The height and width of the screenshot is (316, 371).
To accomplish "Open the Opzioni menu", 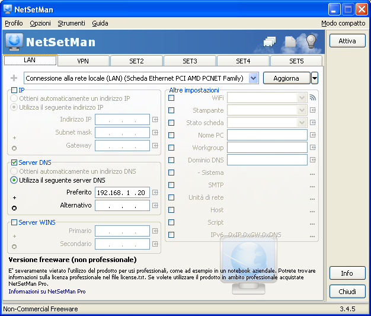I will 40,23.
